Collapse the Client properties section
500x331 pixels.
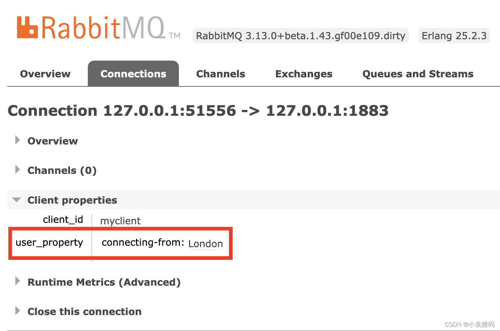coord(72,200)
